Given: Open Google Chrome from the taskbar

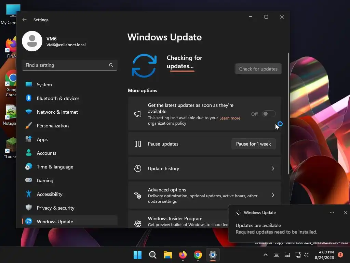Looking at the screenshot, I should click(198, 255).
